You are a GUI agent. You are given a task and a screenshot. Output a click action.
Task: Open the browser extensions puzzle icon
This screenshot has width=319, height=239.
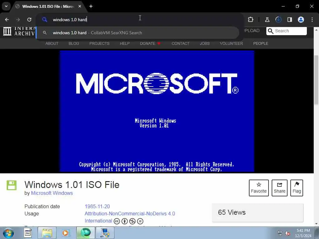coord(251,20)
